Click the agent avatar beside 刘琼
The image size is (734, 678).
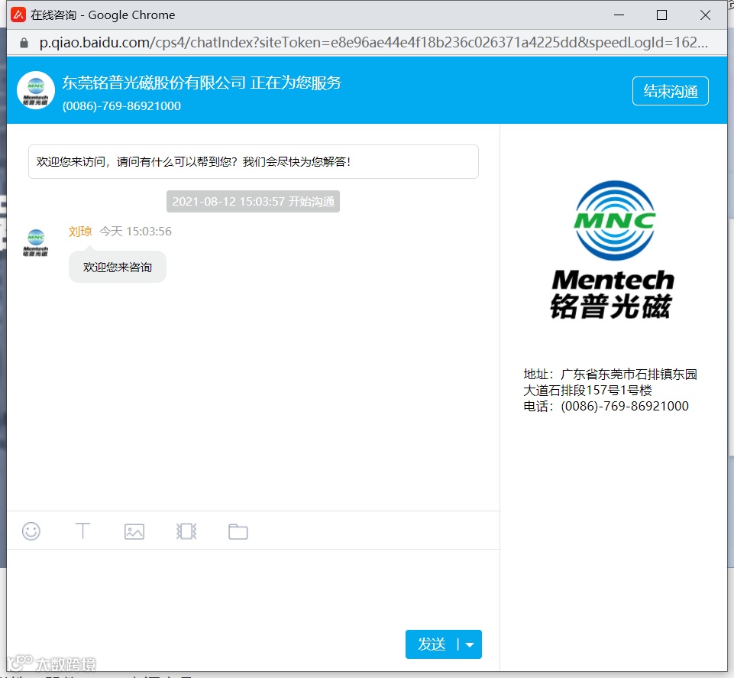point(36,243)
